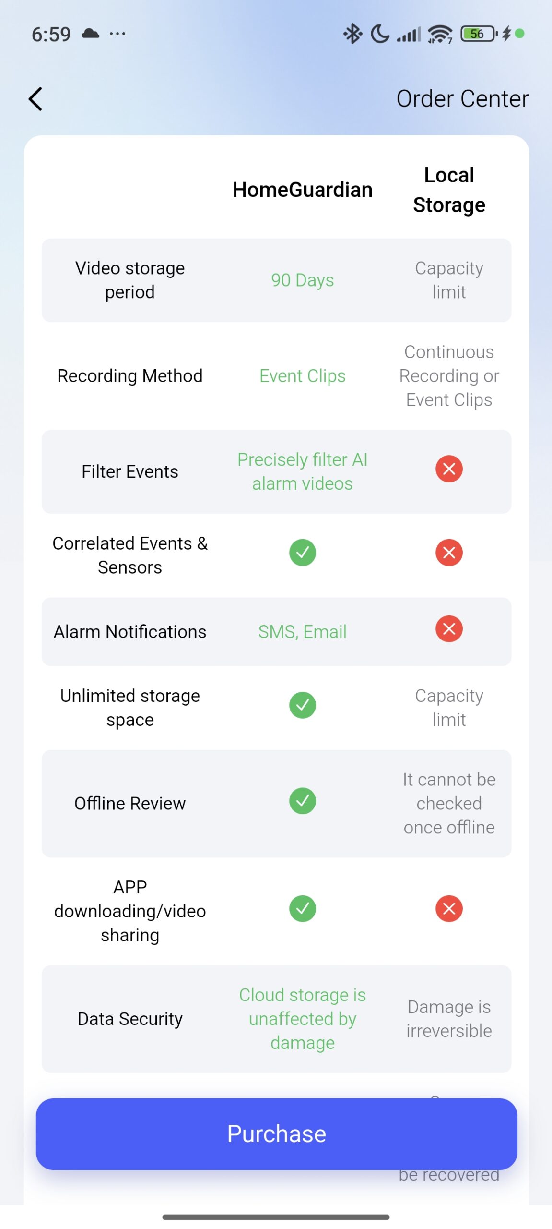This screenshot has height=1229, width=552.
Task: Tap green check for APP downloading/video sharing
Action: tap(302, 908)
